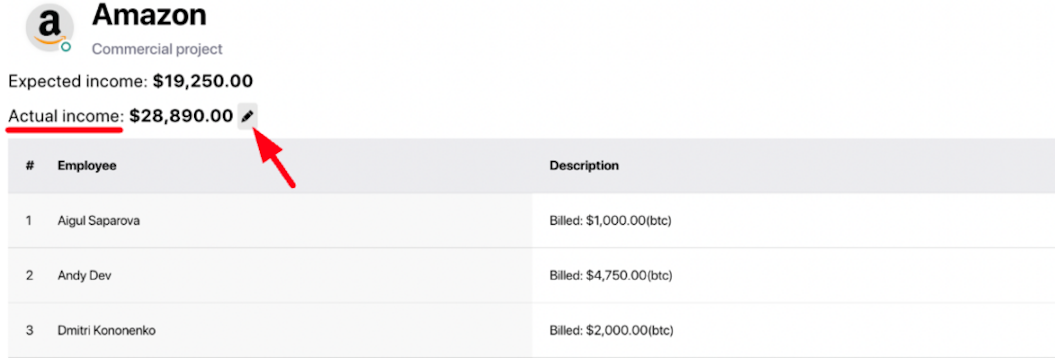Open employee Andy Dev
The height and width of the screenshot is (358, 1055).
click(x=84, y=276)
